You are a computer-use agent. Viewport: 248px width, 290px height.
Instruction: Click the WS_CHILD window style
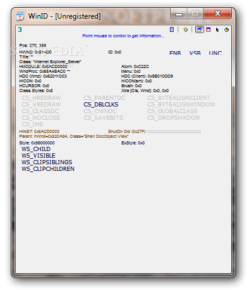(x=36, y=149)
